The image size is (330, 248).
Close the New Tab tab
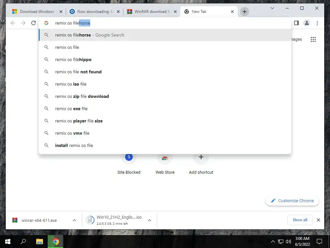coord(232,12)
